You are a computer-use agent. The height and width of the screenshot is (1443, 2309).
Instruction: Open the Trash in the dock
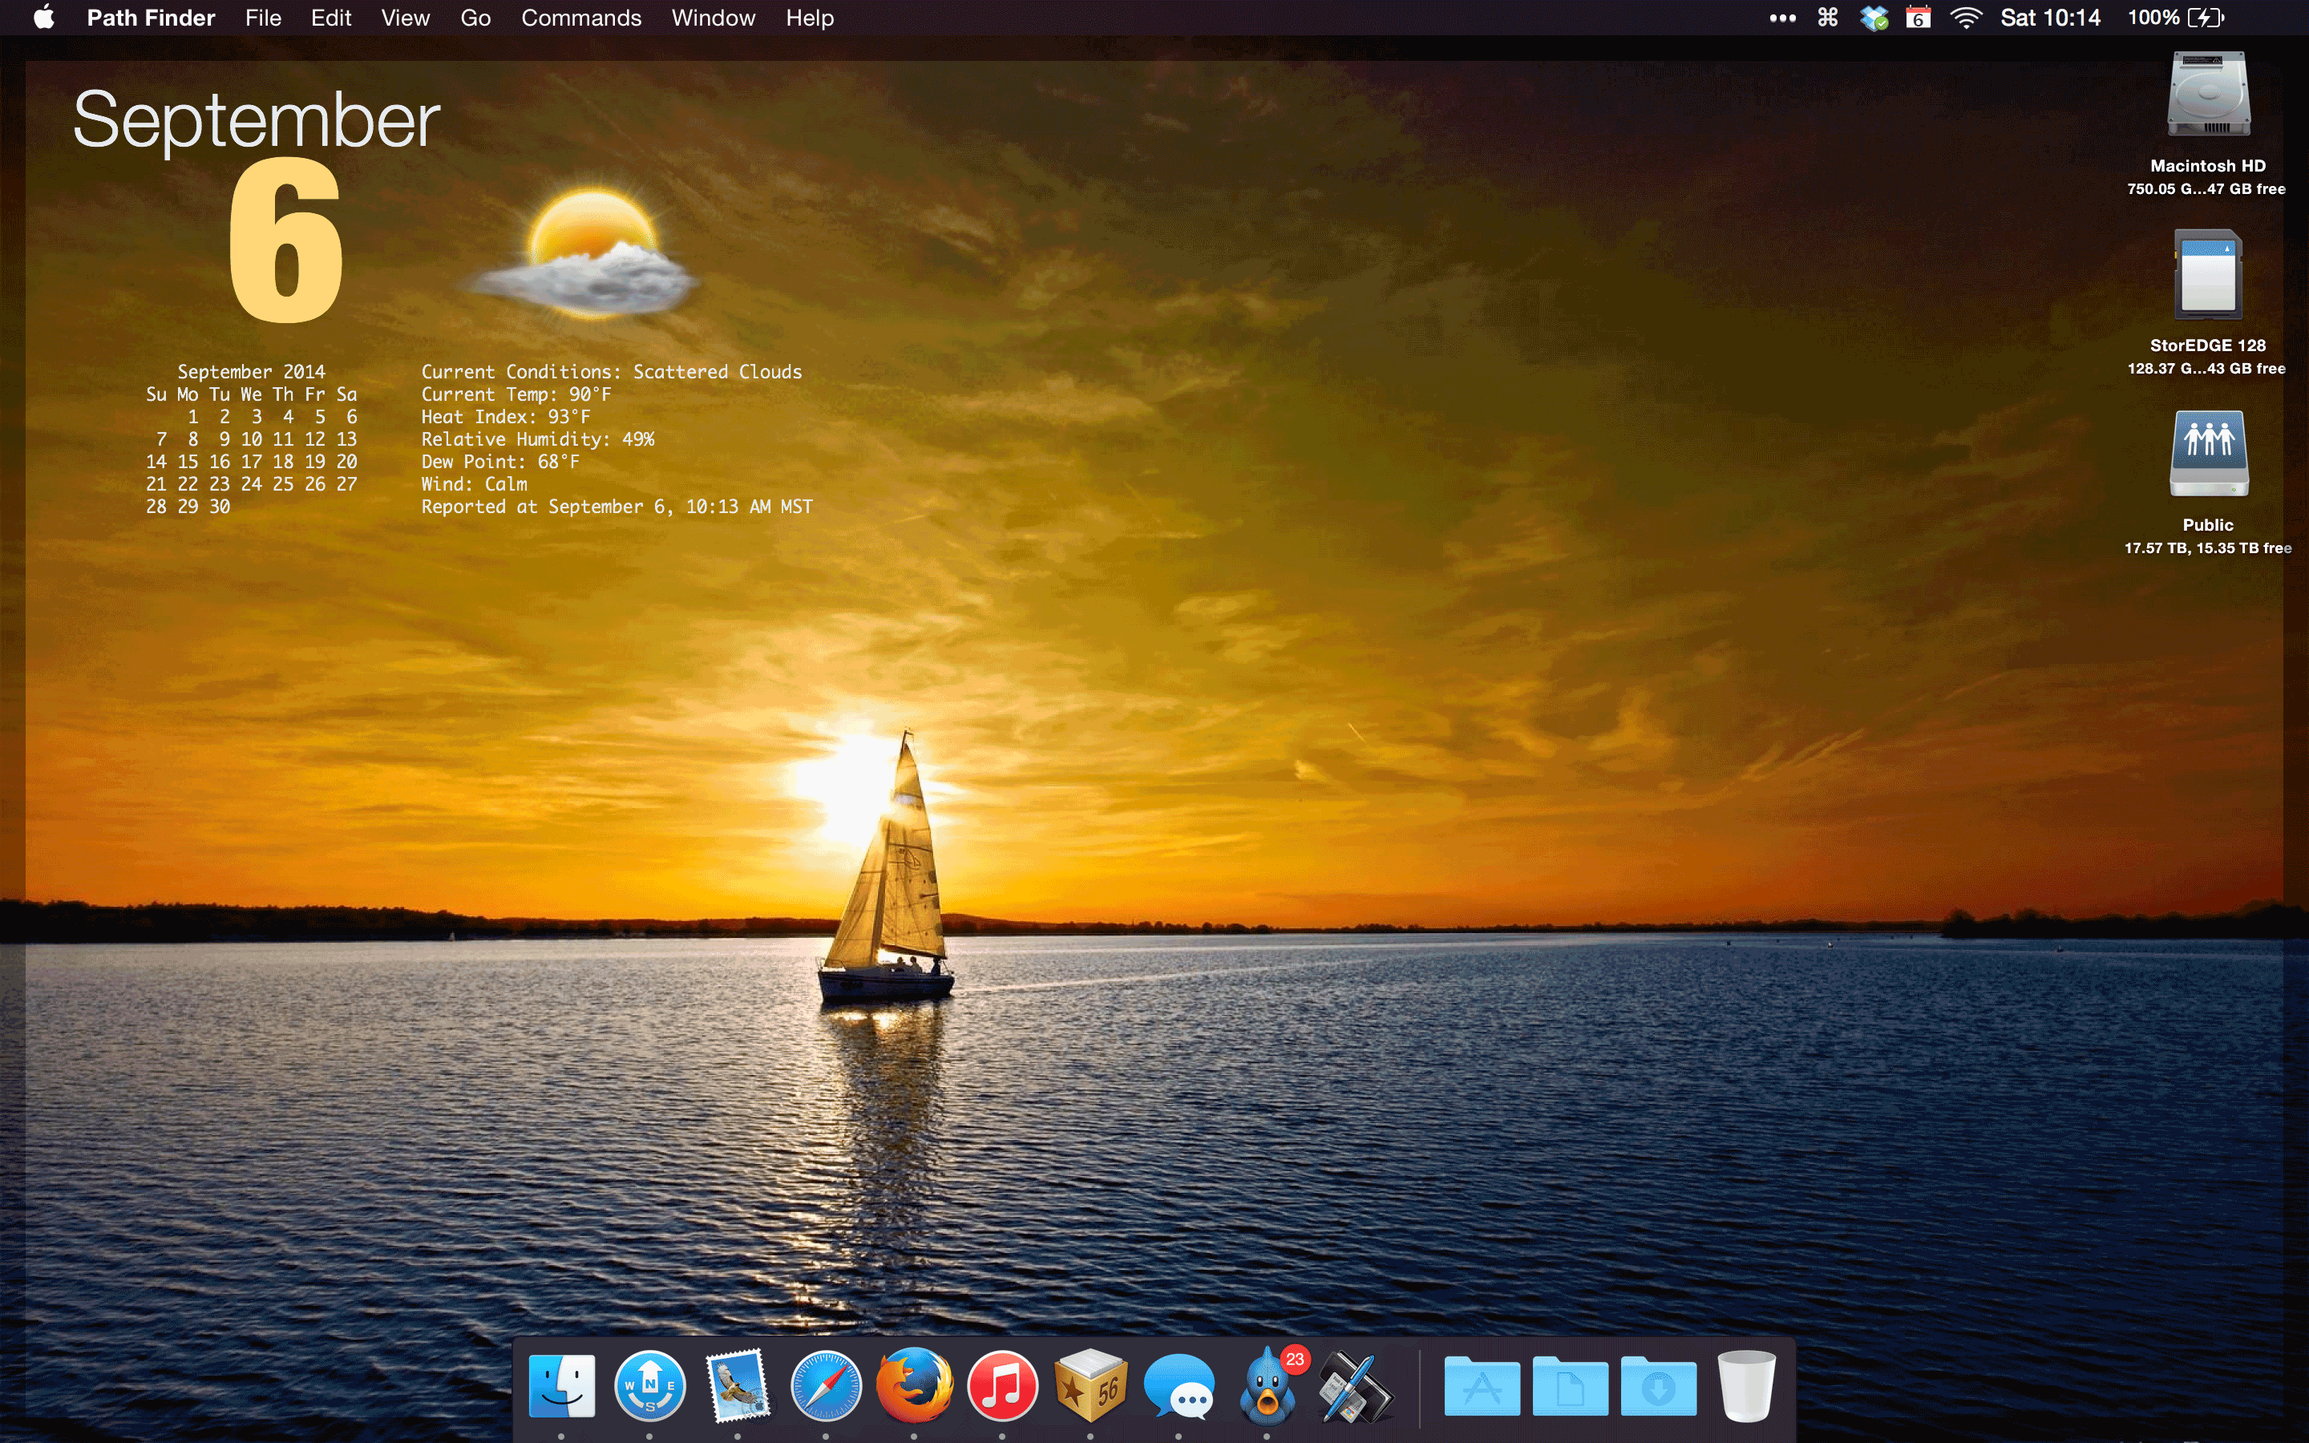pos(1746,1386)
